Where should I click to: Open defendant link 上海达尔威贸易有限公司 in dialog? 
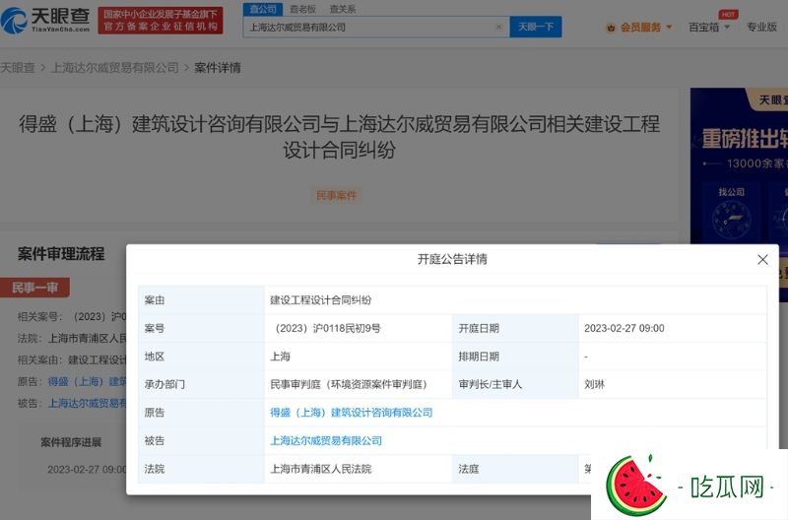[326, 440]
